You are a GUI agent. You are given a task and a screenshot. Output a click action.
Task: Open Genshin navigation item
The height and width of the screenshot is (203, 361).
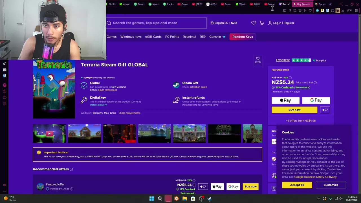tap(217, 37)
